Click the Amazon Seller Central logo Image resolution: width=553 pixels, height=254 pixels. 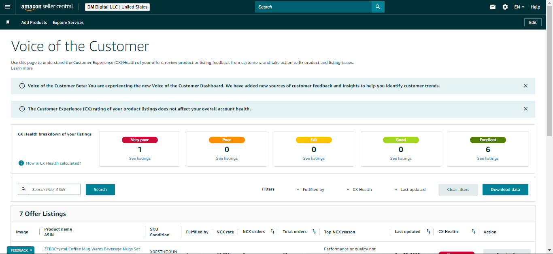click(47, 7)
